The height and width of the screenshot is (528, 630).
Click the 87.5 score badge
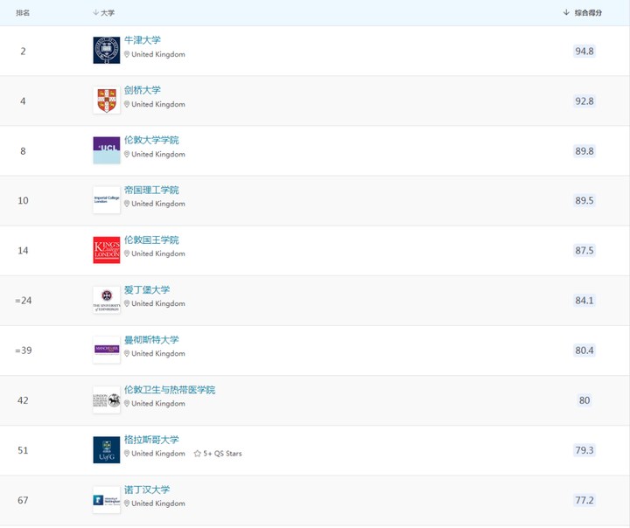click(584, 250)
